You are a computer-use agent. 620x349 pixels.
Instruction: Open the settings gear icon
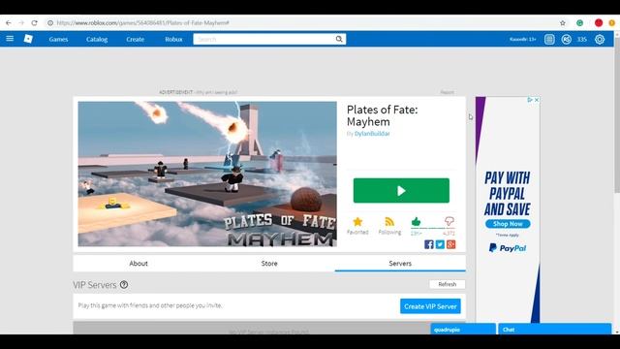pyautogui.click(x=600, y=39)
